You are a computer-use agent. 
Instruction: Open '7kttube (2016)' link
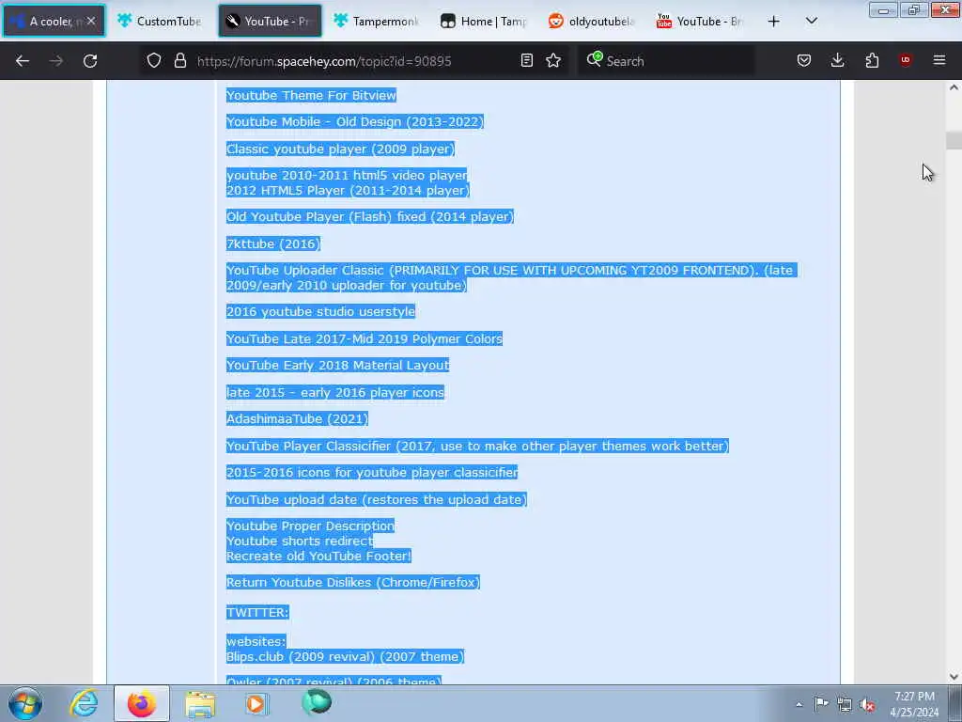pos(273,243)
